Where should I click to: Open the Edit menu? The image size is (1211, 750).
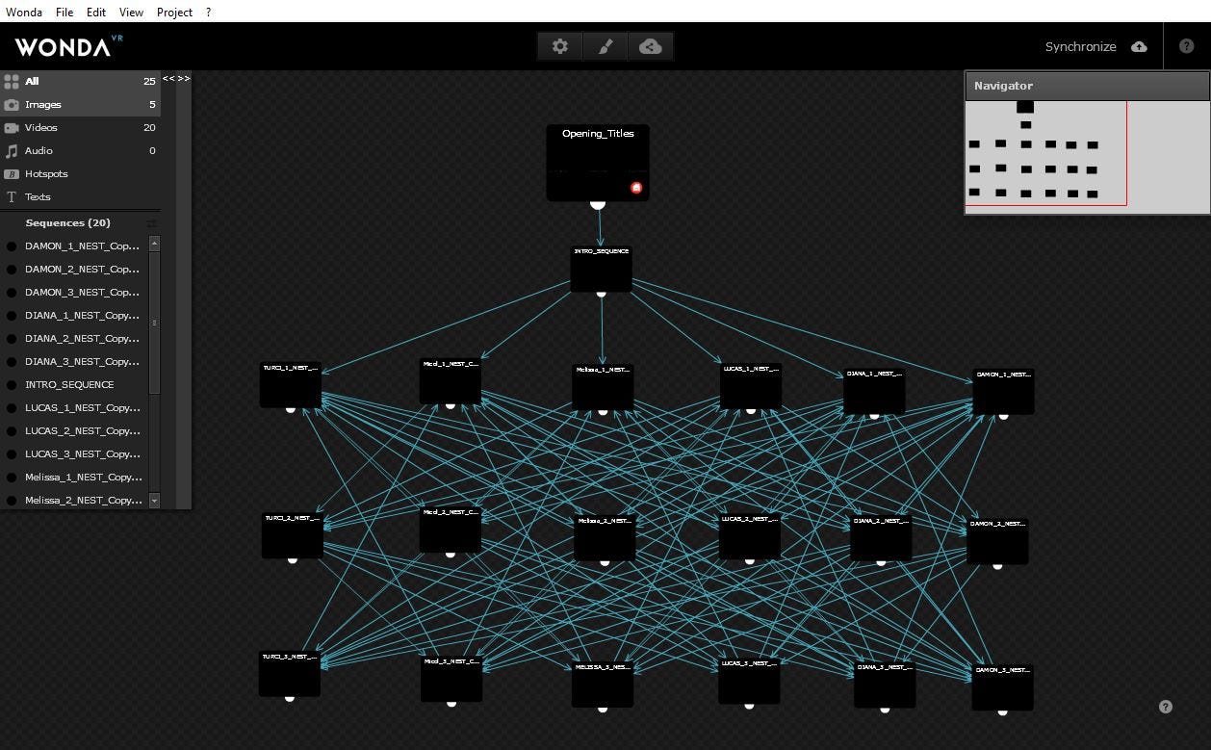(x=96, y=13)
